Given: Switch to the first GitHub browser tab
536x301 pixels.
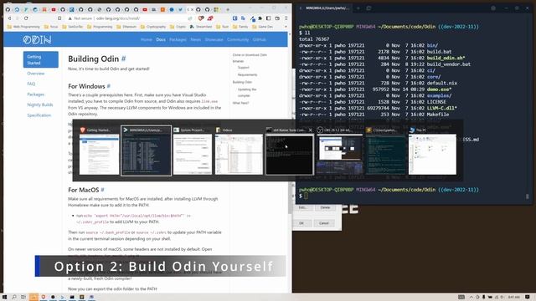Looking at the screenshot, I should (8, 9).
